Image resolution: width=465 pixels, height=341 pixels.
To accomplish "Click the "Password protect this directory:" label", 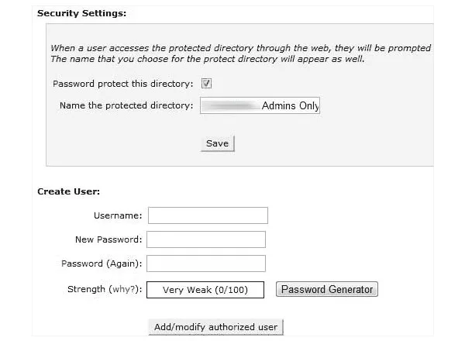I will pos(123,84).
